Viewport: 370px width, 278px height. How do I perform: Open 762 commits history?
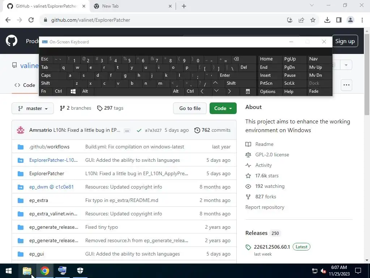(212, 130)
